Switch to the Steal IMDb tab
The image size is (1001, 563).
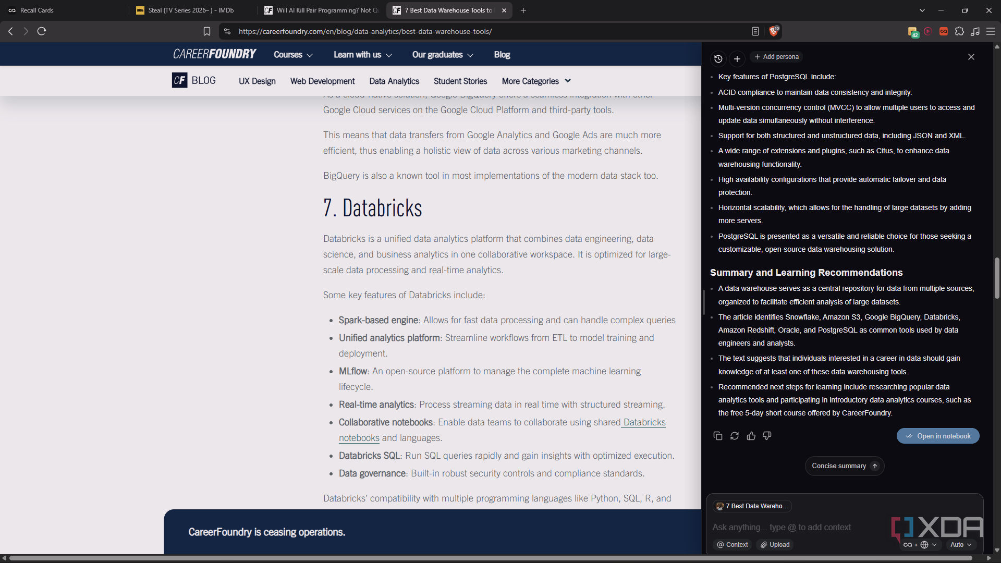pyautogui.click(x=191, y=10)
